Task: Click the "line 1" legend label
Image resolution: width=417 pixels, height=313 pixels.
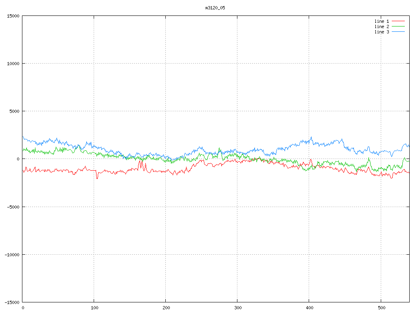Action: [382, 21]
